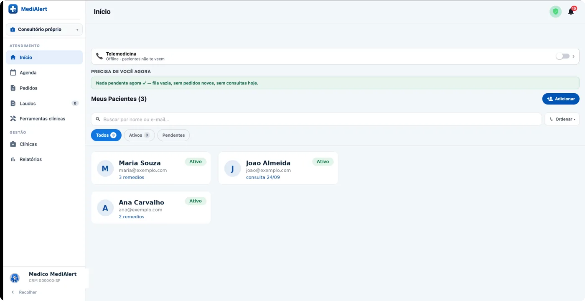
Task: Open the Ordenar sort dropdown
Action: pyautogui.click(x=562, y=119)
